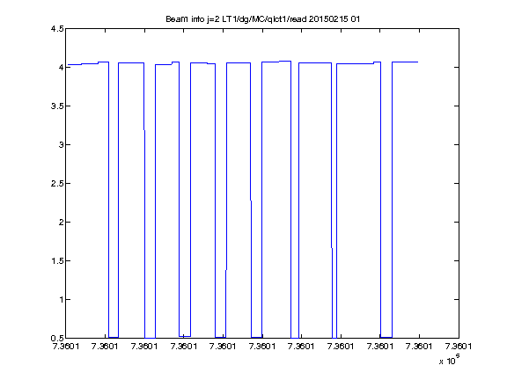Click the y-axis tick label 4

coord(61,67)
